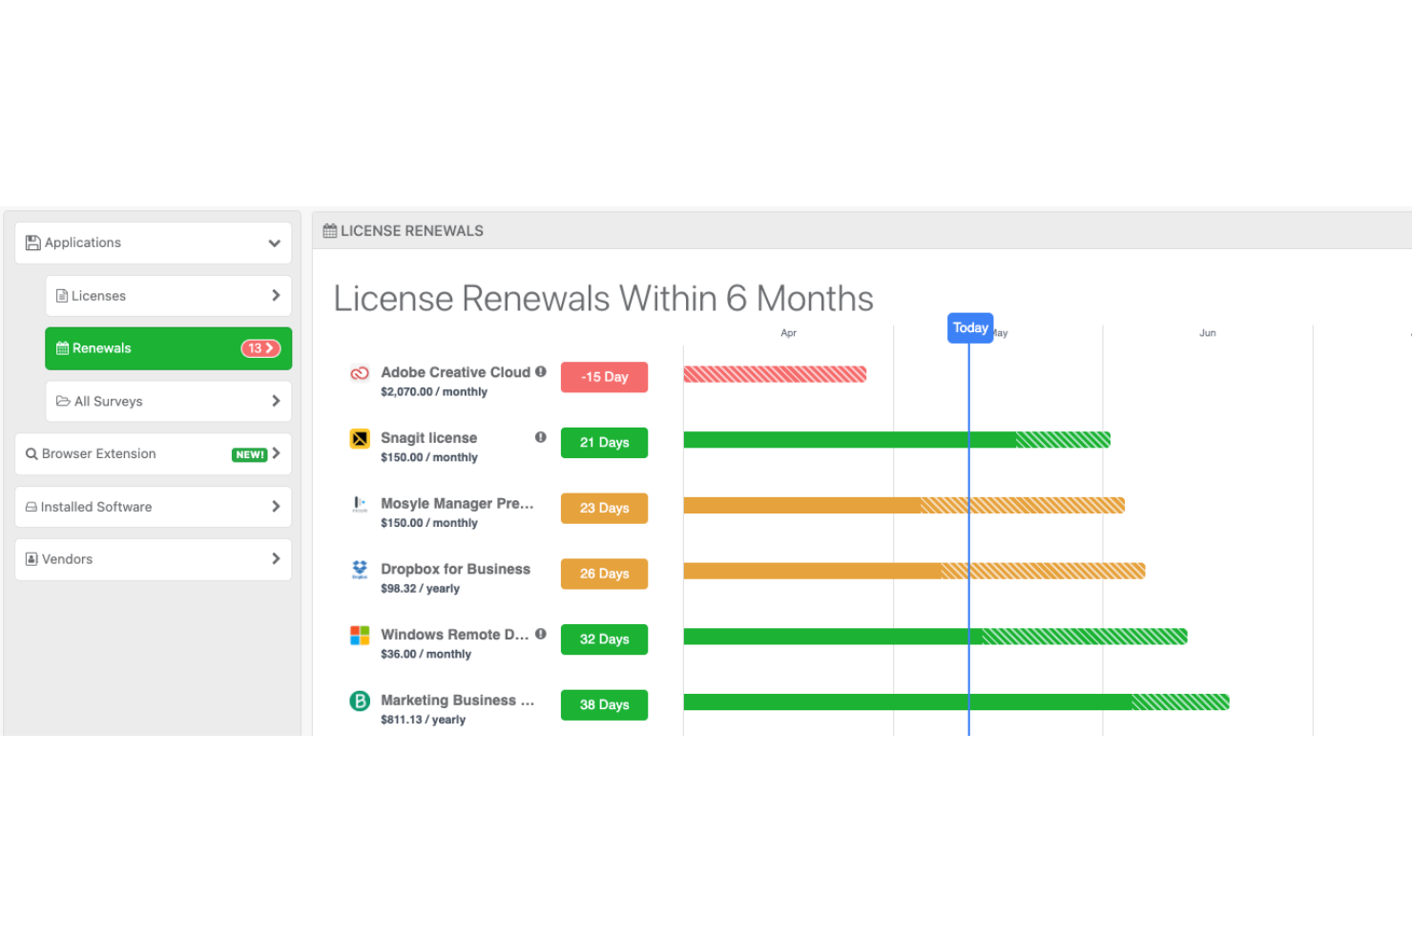Open the Licenses menu item
1412x942 pixels.
point(168,296)
